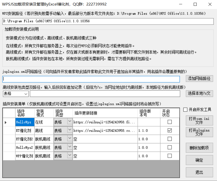Open the 表格 offline package type dropdown

click(x=16, y=94)
